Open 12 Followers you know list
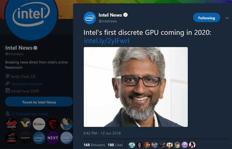This screenshot has height=149, width=232. (x=29, y=114)
